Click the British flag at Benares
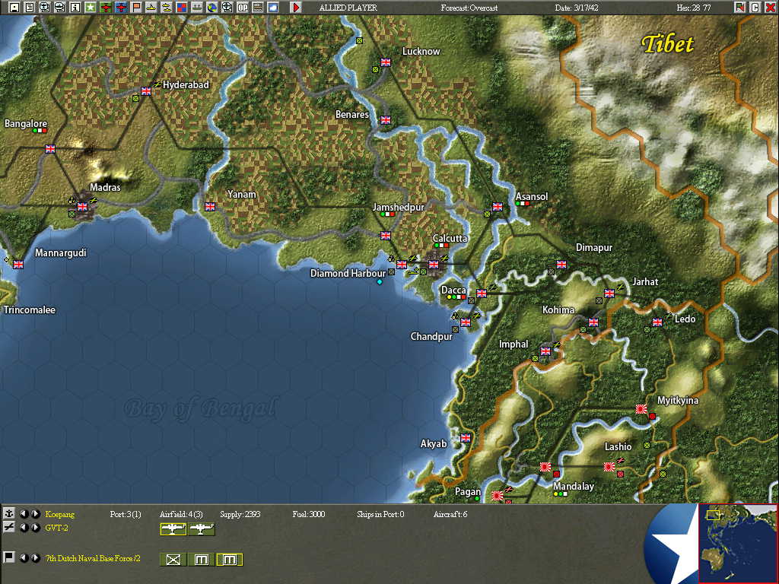Image resolution: width=779 pixels, height=584 pixels. [x=386, y=119]
